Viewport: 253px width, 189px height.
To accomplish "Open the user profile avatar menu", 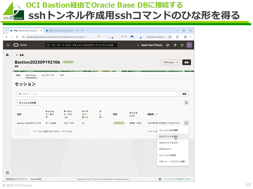I will (x=189, y=45).
